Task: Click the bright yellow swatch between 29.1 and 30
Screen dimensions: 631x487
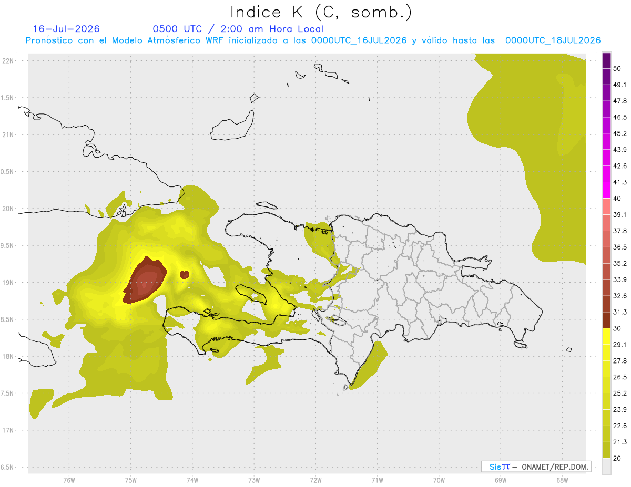Action: point(606,336)
